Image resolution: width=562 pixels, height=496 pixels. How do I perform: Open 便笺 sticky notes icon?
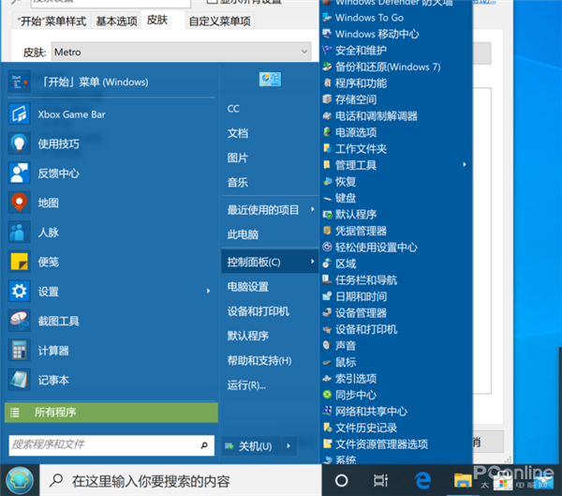[20, 262]
